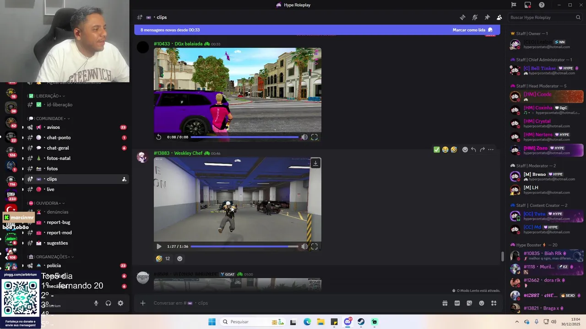Toggle microphone mute in user panel
Viewport: 586px width, 329px height.
click(96, 303)
